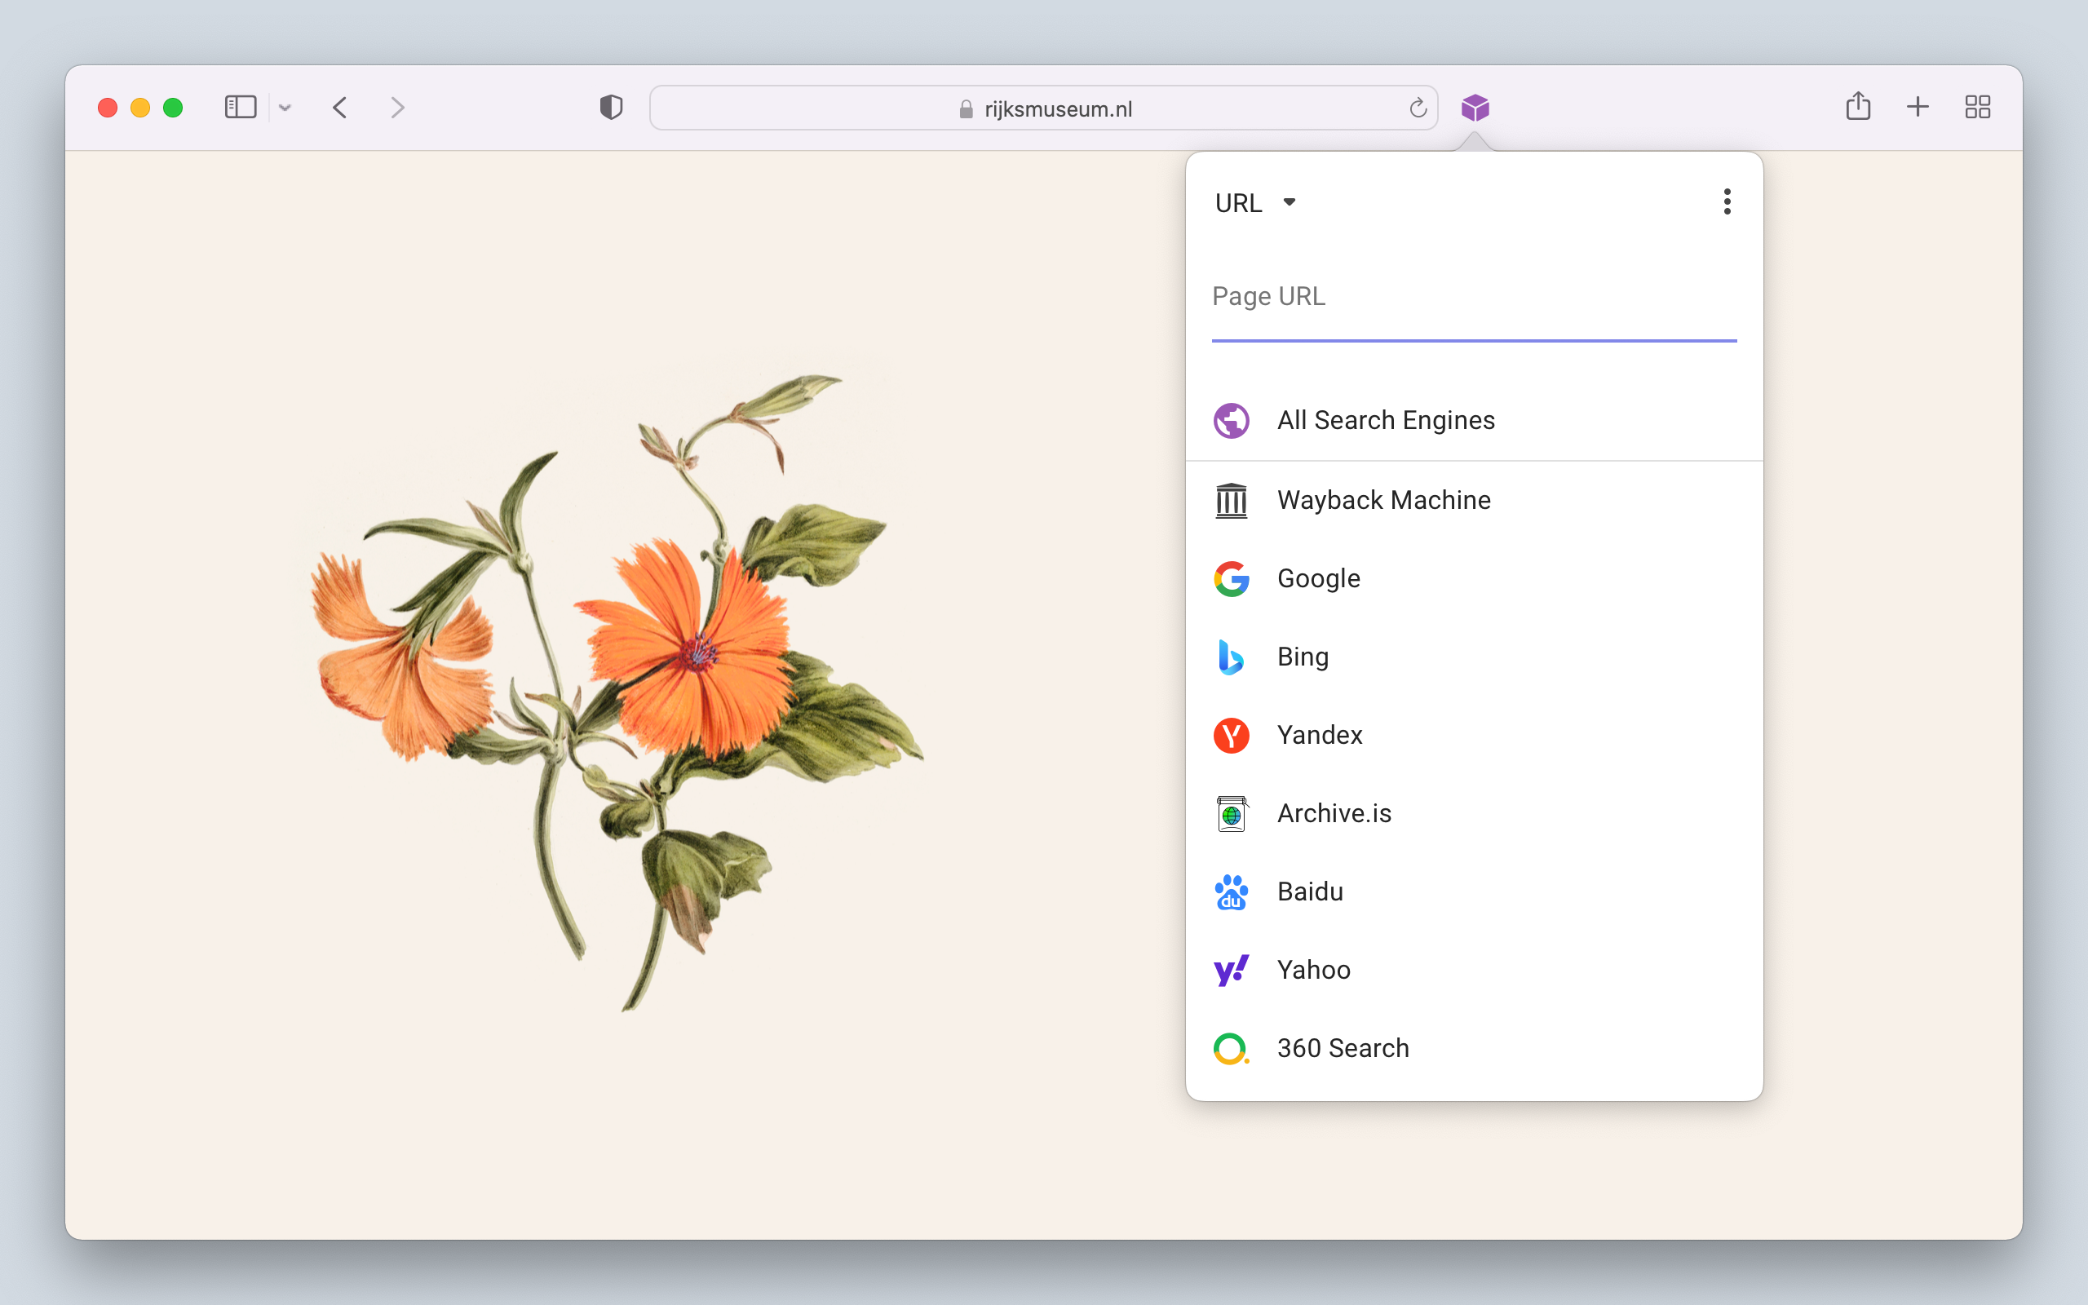Screen dimensions: 2088x1305
Task: Click the privacy shield icon
Action: pyautogui.click(x=611, y=108)
